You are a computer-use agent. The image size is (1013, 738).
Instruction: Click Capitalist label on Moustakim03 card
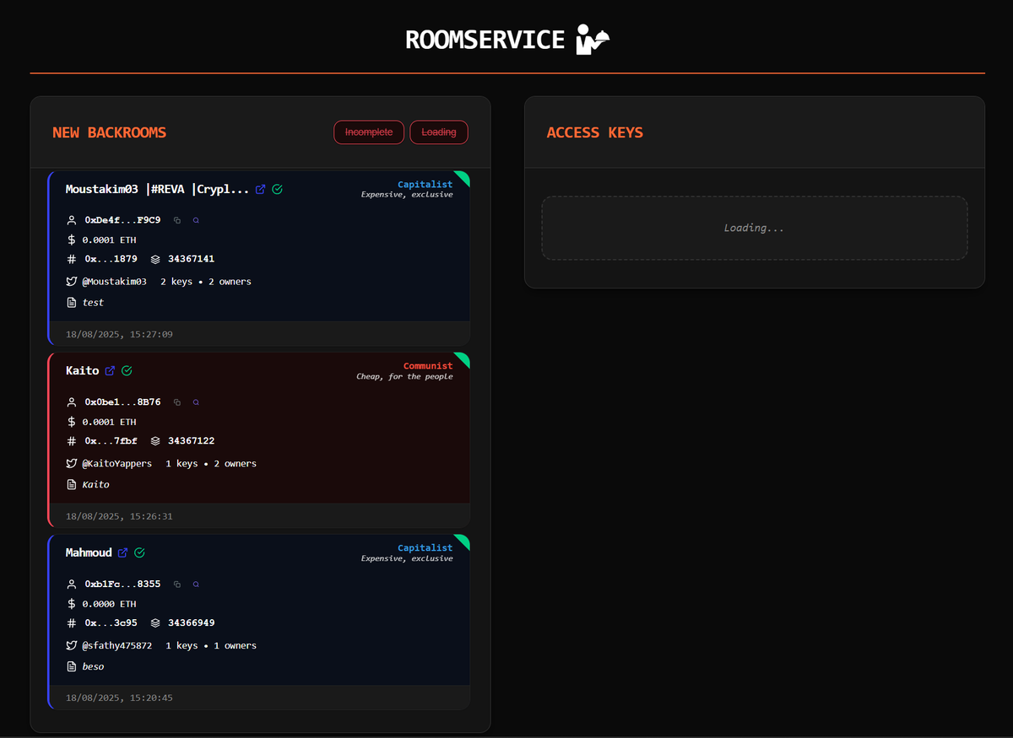coord(425,184)
